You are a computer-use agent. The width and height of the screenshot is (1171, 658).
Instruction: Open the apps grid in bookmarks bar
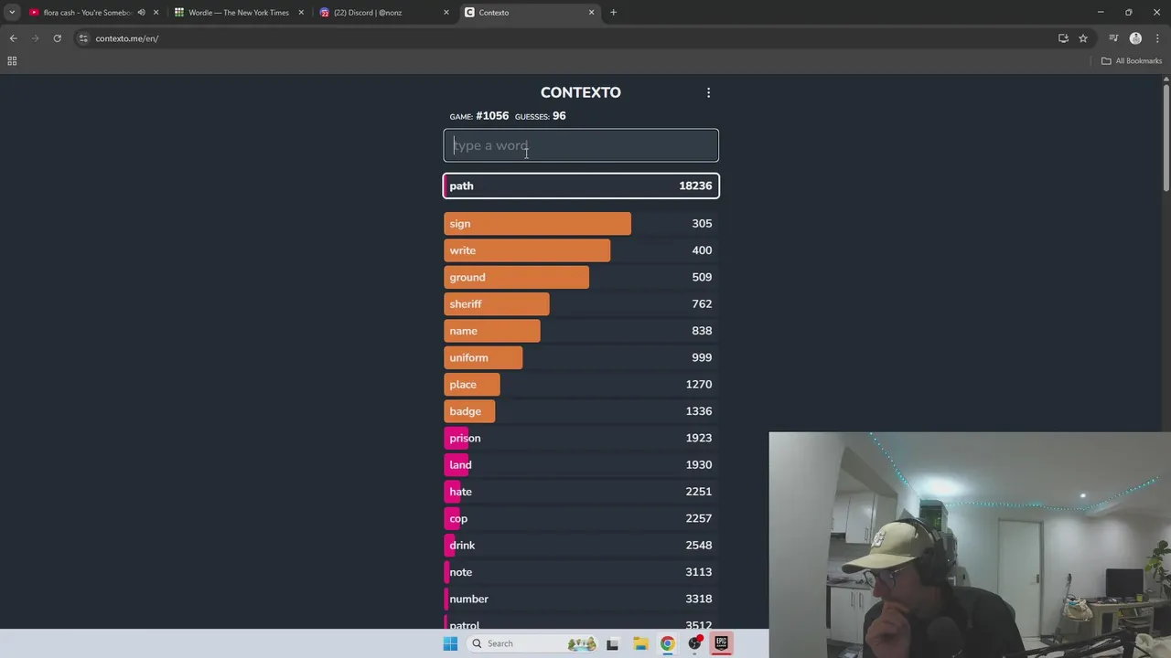[x=12, y=61]
